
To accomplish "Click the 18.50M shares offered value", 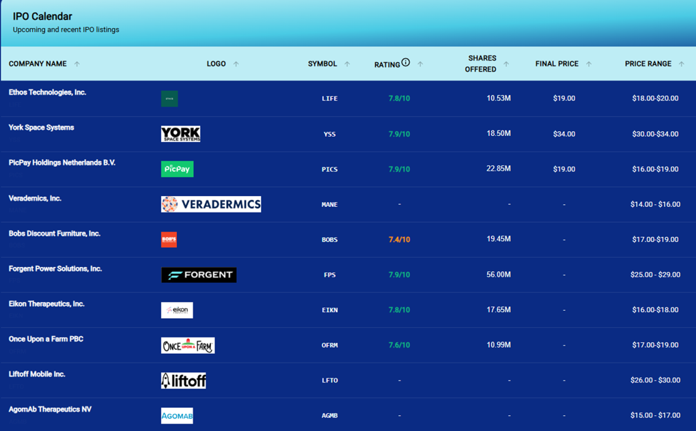I will [x=499, y=134].
